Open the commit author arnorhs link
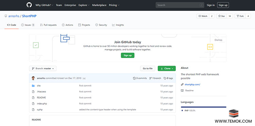Viewport: 255px width, 126px height. 41,78
